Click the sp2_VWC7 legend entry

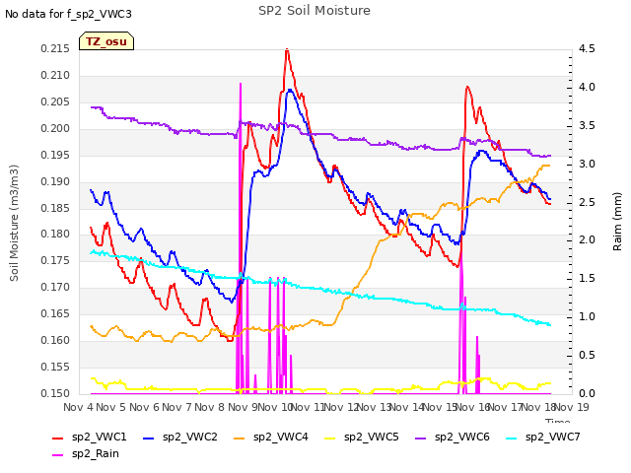543,438
